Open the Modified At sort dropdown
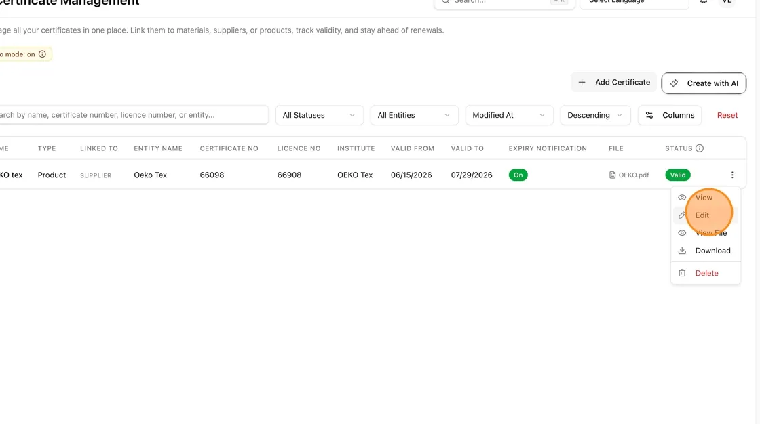 pyautogui.click(x=510, y=115)
